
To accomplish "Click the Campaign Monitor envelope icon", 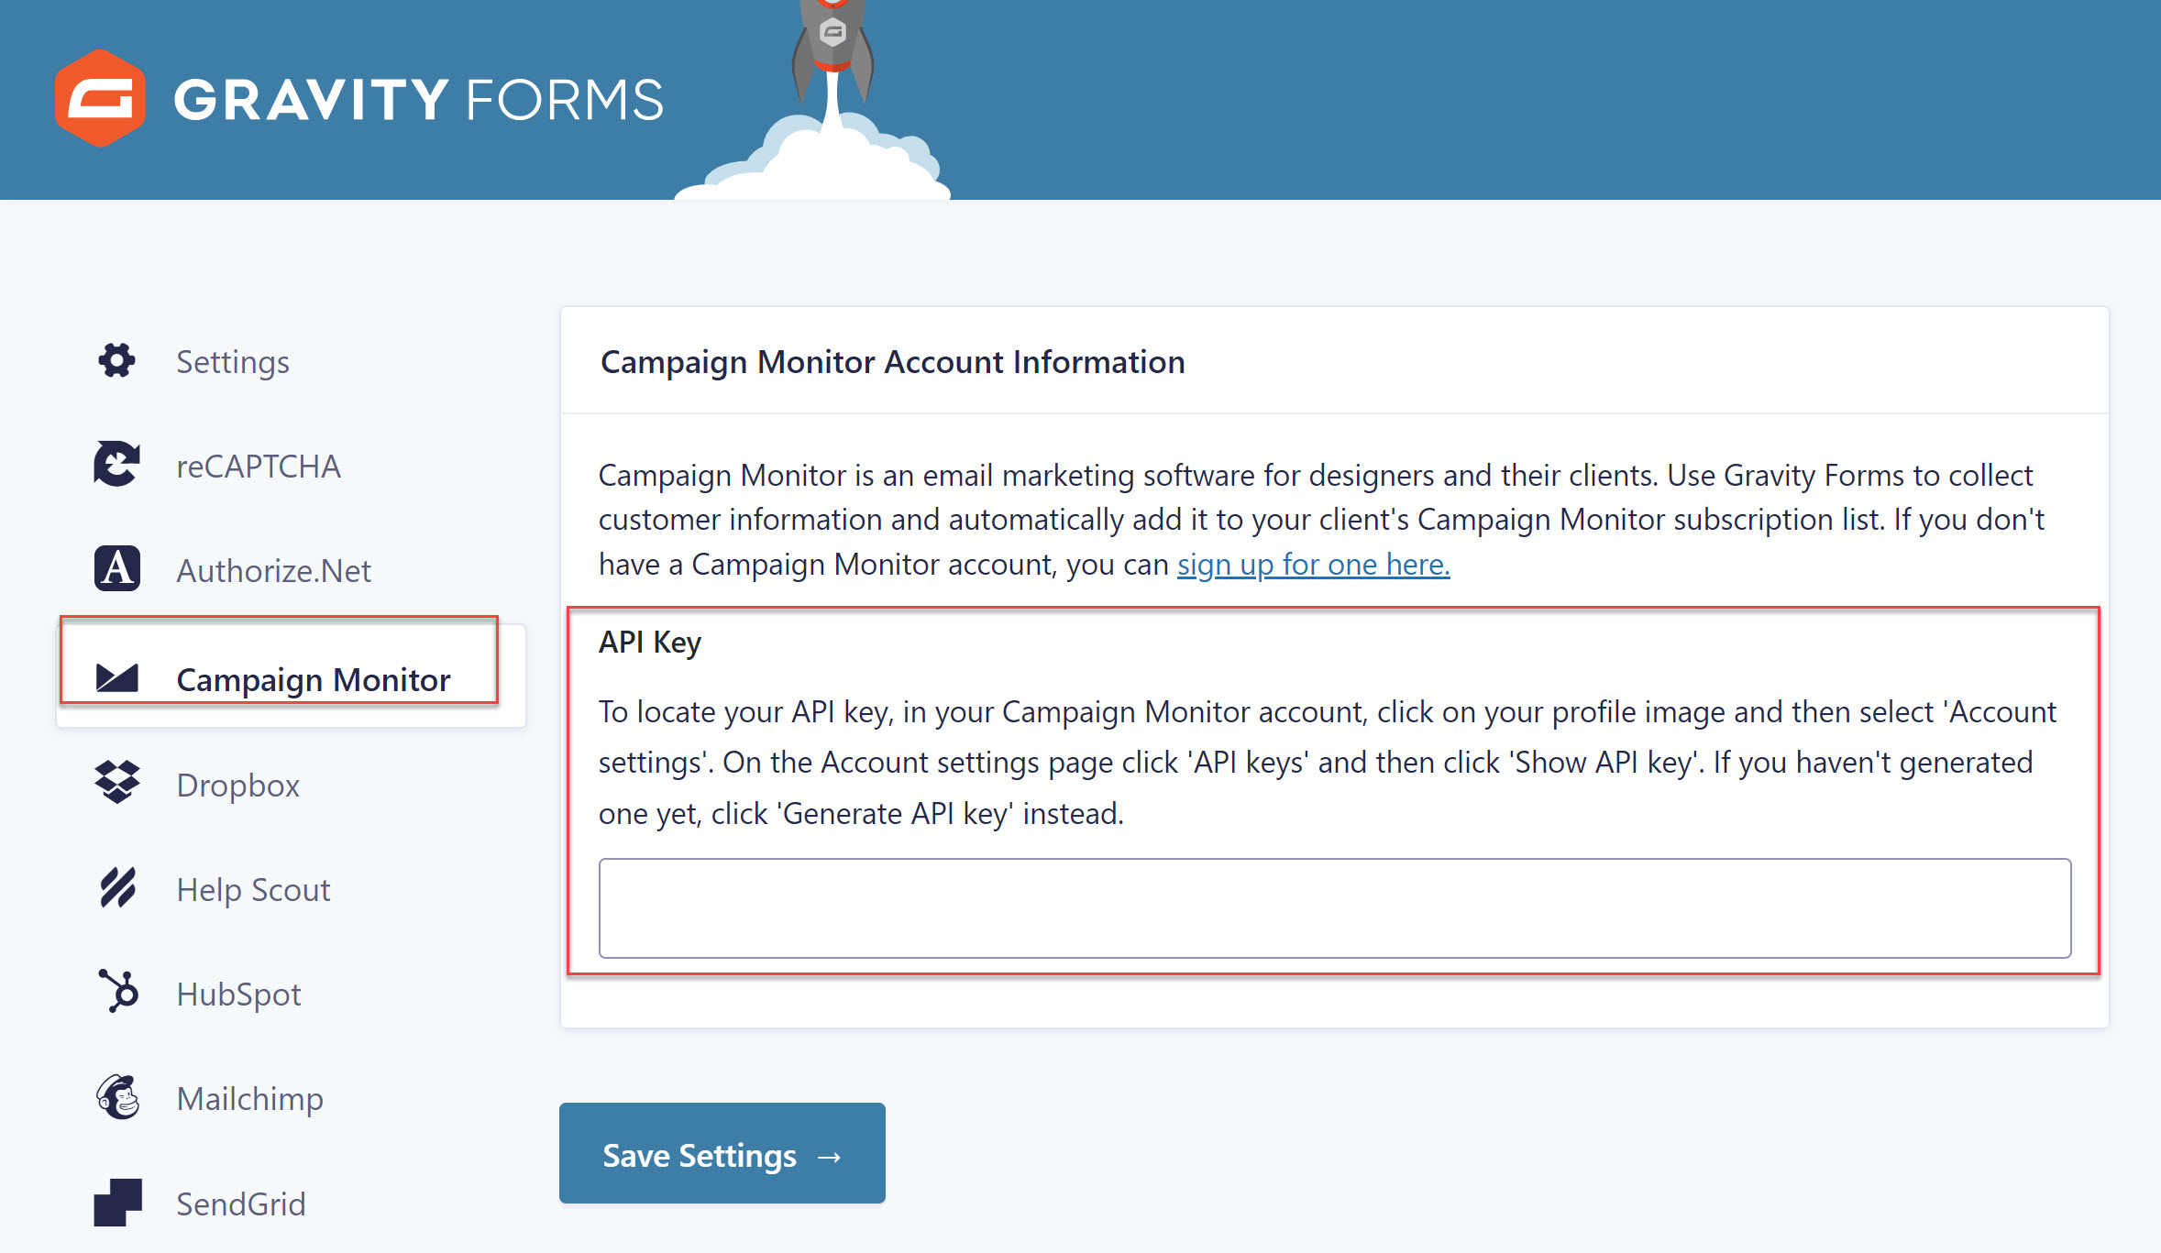I will [x=116, y=678].
